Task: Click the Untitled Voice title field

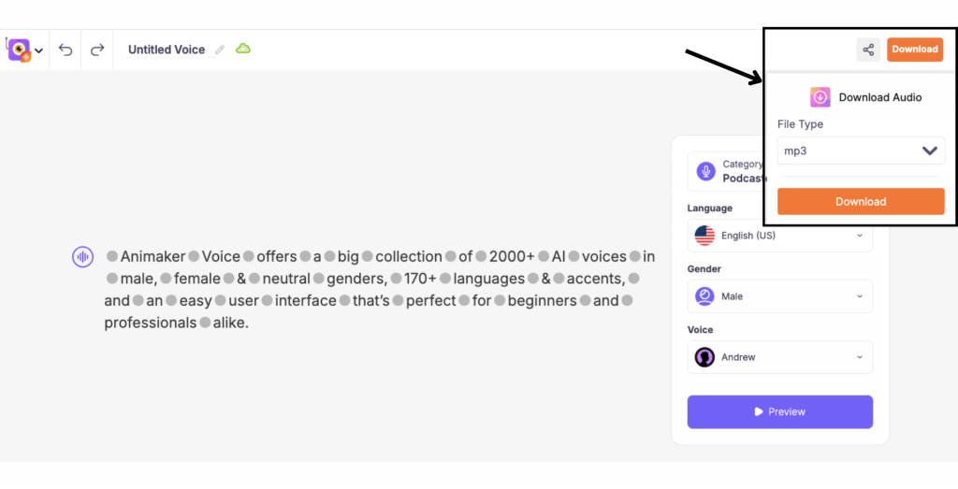Action: pos(167,50)
